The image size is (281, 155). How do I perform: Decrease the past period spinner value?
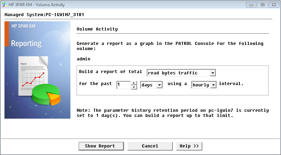point(134,87)
